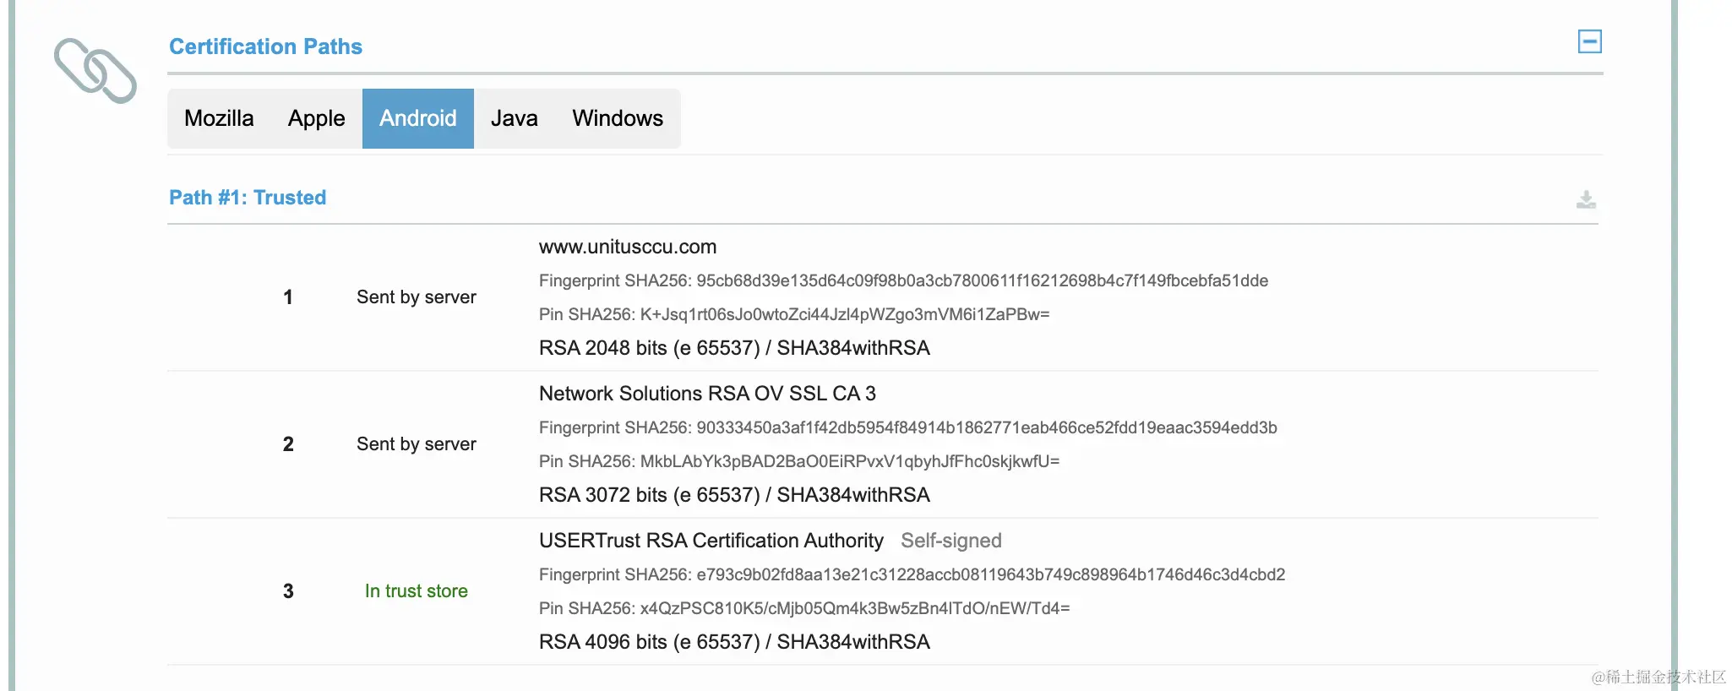Click the www.unitusccu.com certificate name
This screenshot has height=691, width=1732.
[x=628, y=247]
